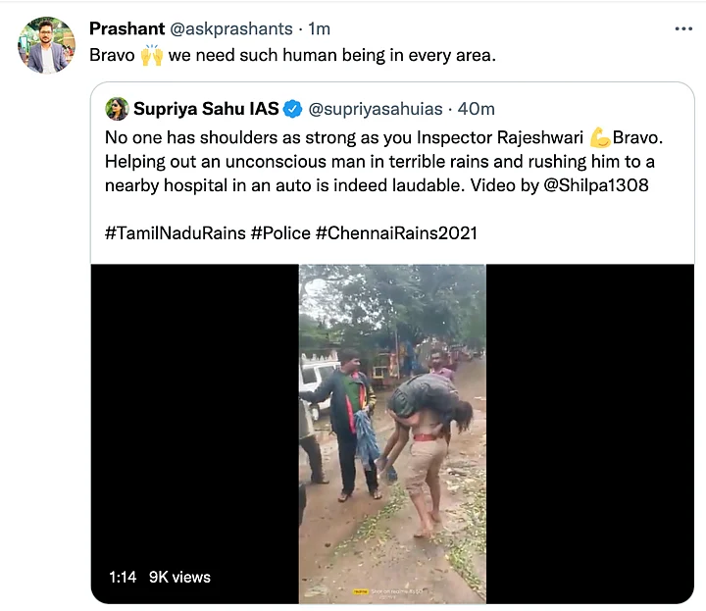Click the 1:14 video duration label
The image size is (706, 611).
point(123,578)
